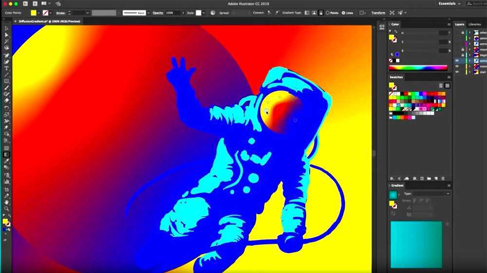Select the Column Graph tool
487x273 pixels.
(x=6, y=182)
